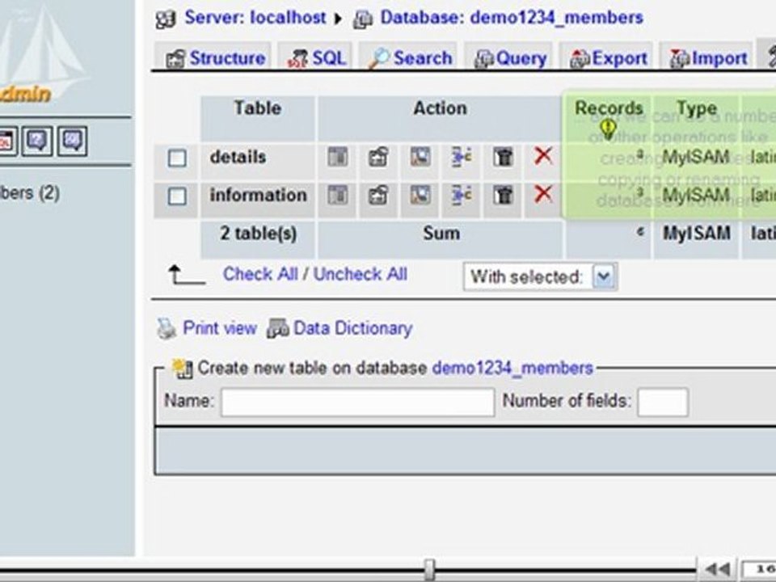The image size is (776, 582).
Task: Select the information table checkbox
Action: coord(177,196)
